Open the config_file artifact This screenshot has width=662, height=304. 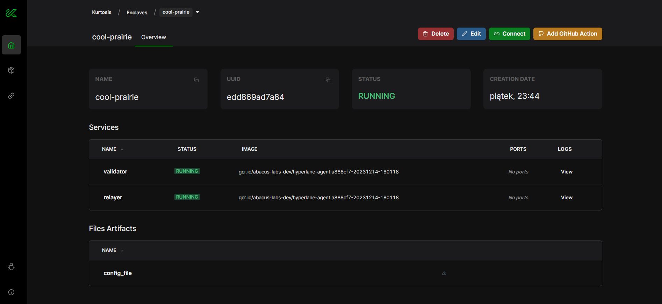[118, 273]
